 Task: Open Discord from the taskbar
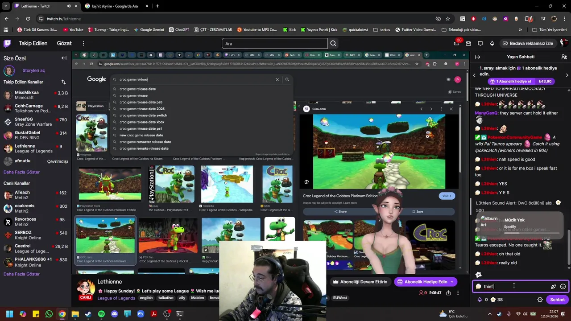point(114,314)
